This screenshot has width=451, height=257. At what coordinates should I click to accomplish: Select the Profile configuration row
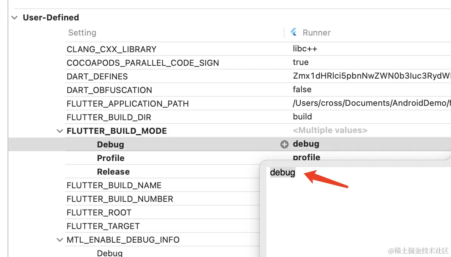pos(111,158)
